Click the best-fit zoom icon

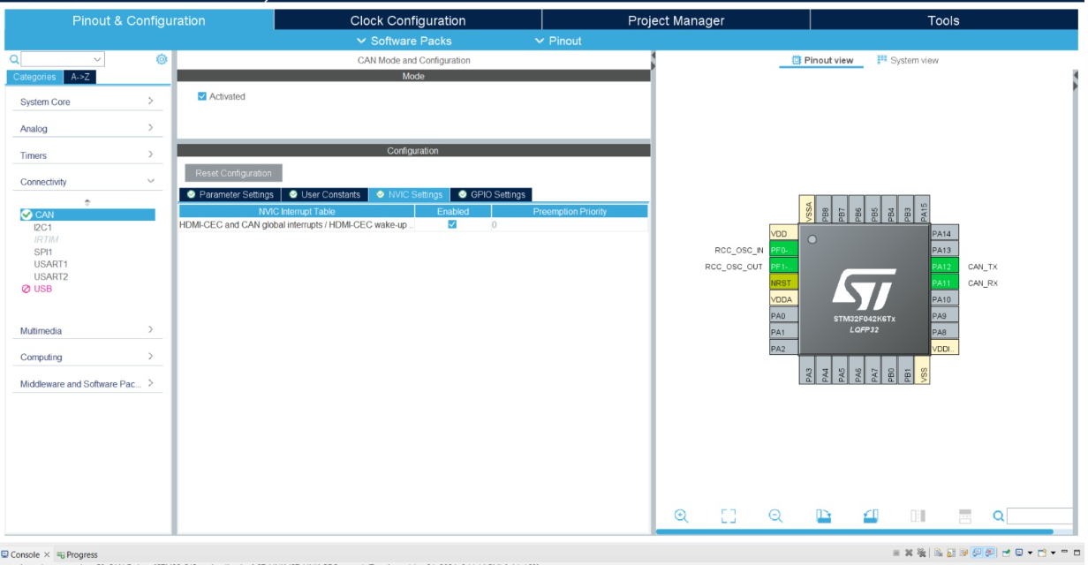[728, 516]
